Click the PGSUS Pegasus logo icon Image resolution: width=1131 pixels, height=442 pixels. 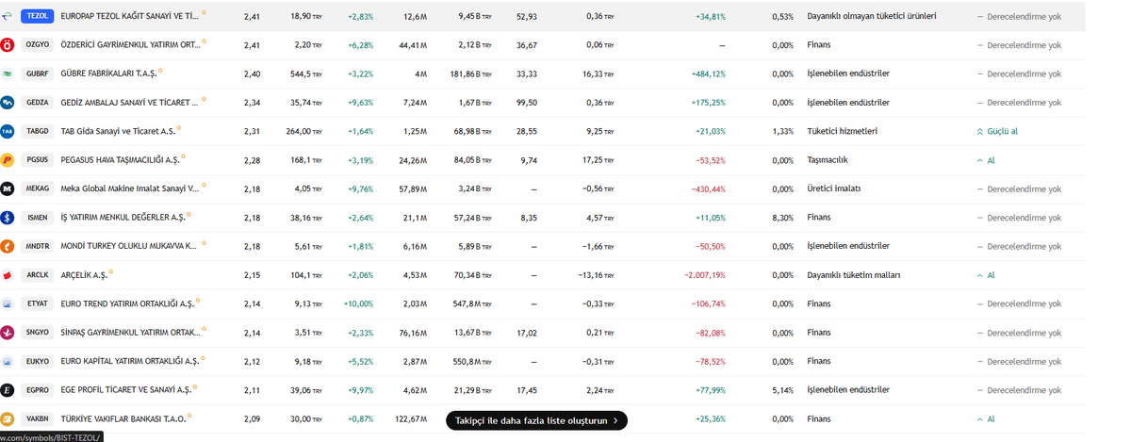point(8,160)
